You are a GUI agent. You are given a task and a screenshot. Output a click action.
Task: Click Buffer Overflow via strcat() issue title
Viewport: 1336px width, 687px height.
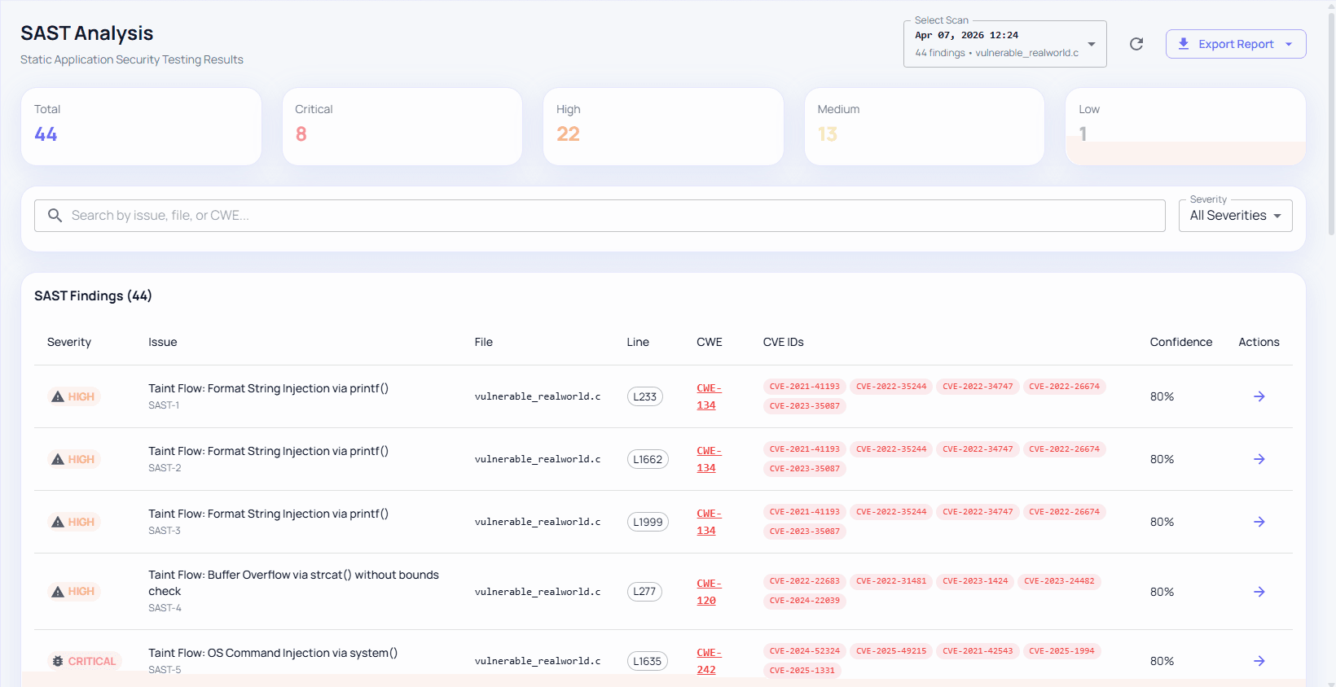tap(293, 583)
